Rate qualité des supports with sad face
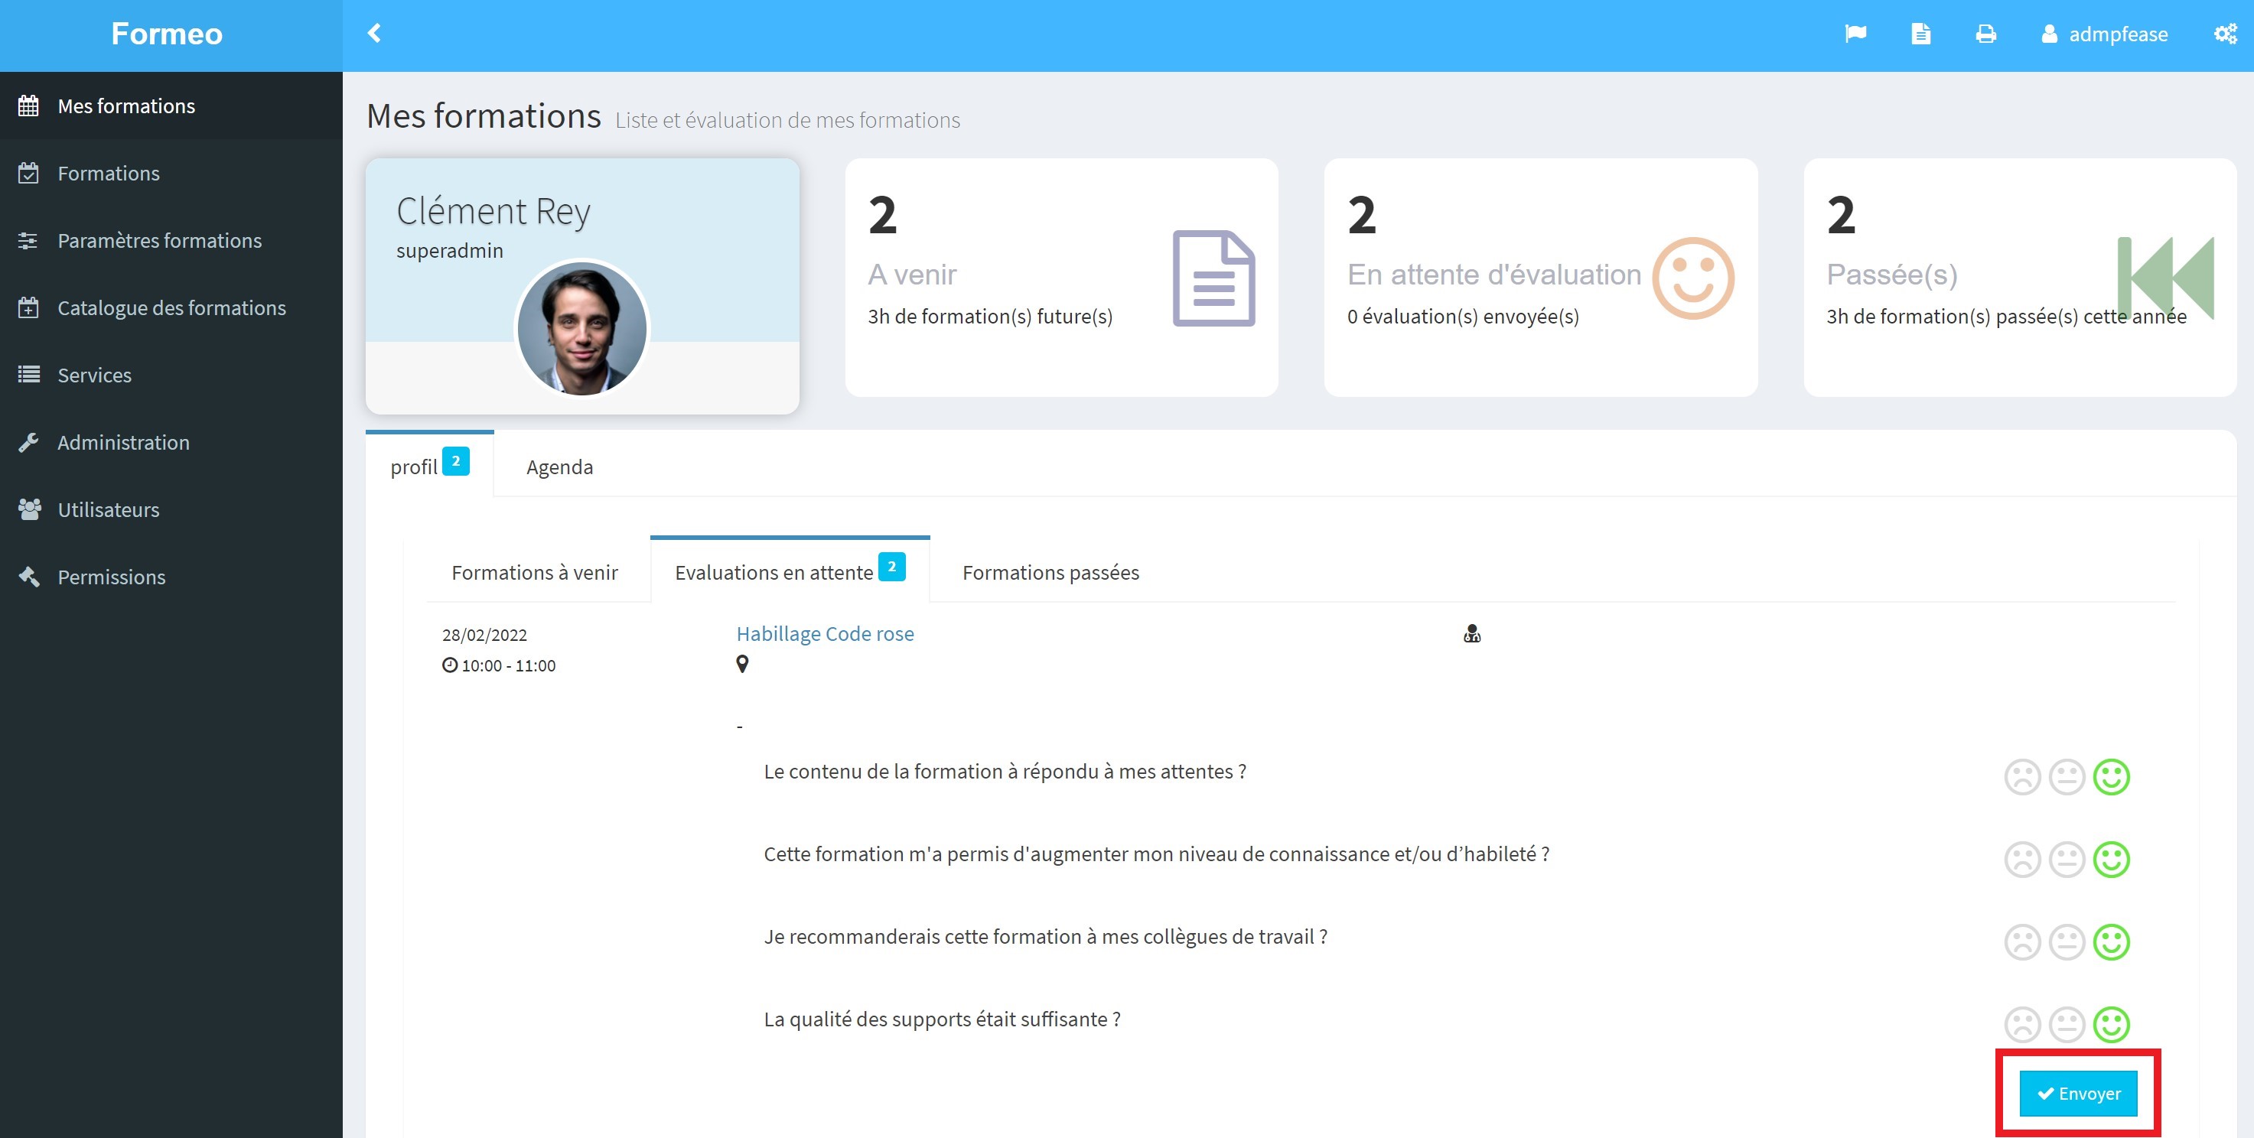The height and width of the screenshot is (1138, 2254). click(x=2022, y=1024)
